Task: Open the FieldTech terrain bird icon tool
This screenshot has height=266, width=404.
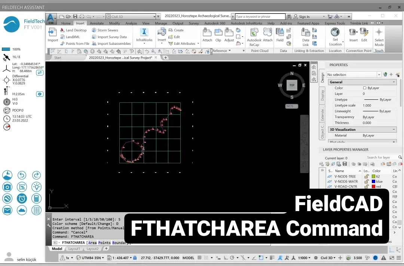Action: (x=7, y=175)
